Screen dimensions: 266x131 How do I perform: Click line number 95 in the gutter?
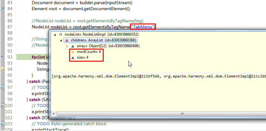[10, 75]
